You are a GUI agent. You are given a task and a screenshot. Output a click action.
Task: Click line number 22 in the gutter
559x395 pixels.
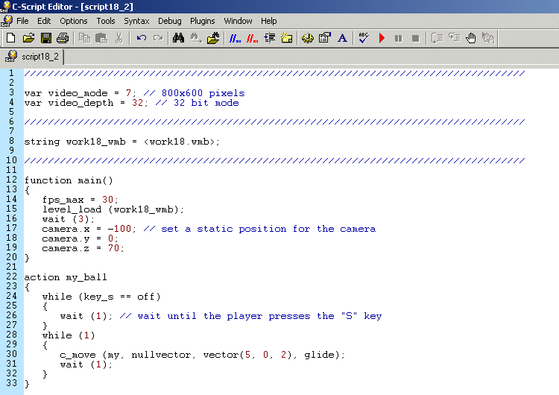11,277
